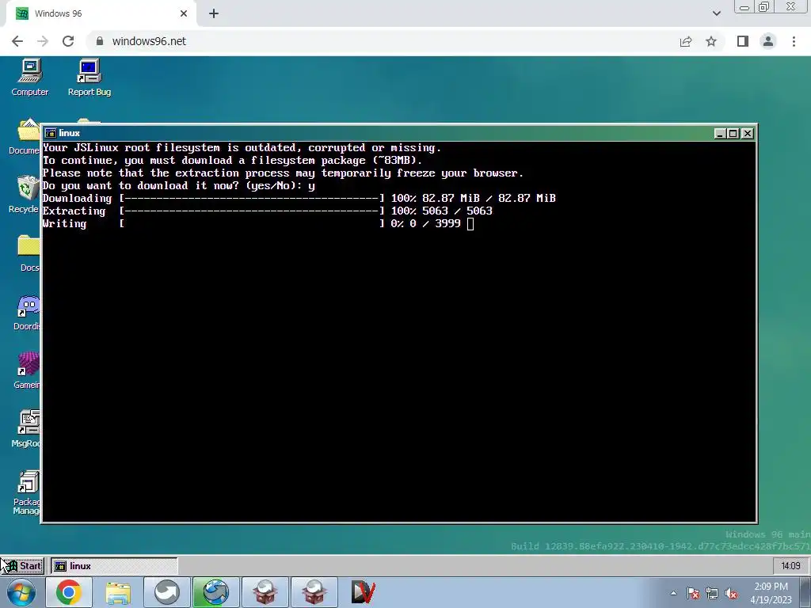
Task: Open the globe app in taskbar
Action: point(215,592)
